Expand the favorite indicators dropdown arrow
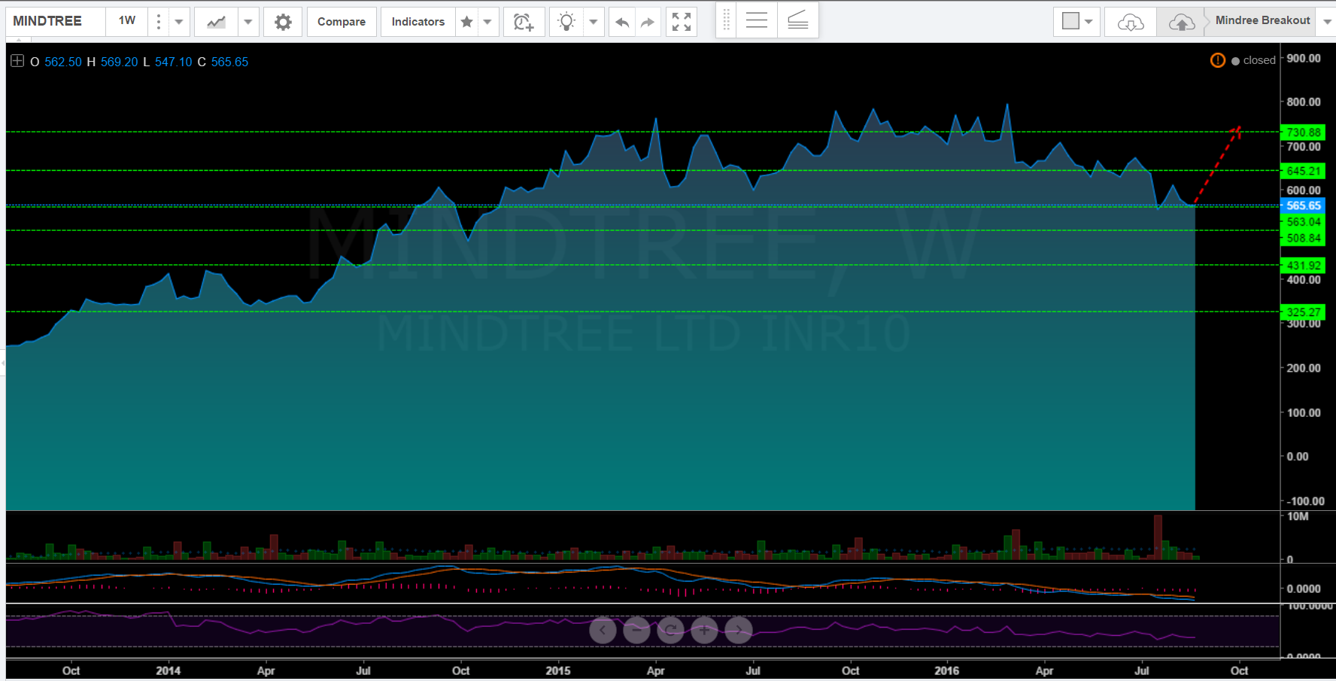Viewport: 1336px width, 681px height. coord(487,22)
